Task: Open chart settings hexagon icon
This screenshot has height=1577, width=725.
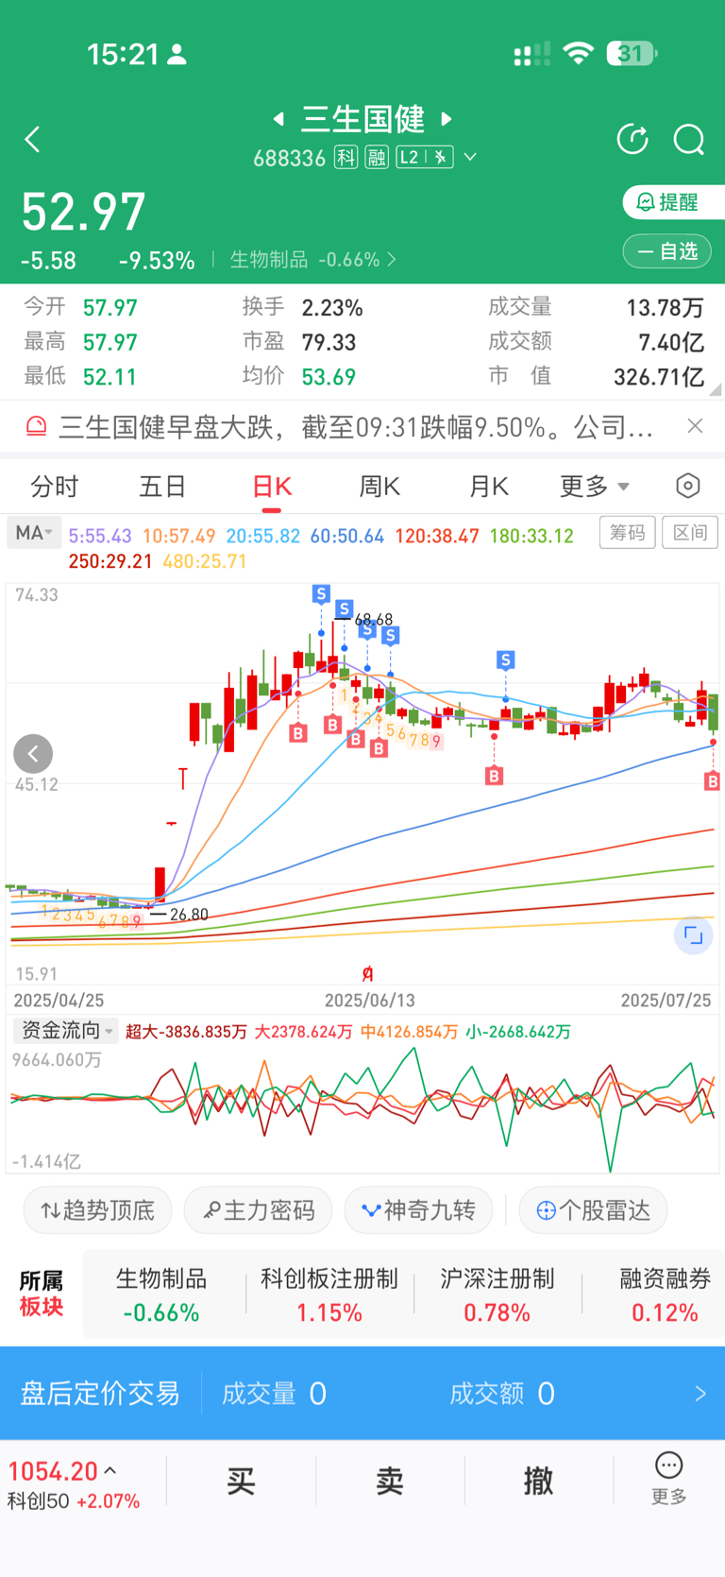Action: (x=688, y=486)
